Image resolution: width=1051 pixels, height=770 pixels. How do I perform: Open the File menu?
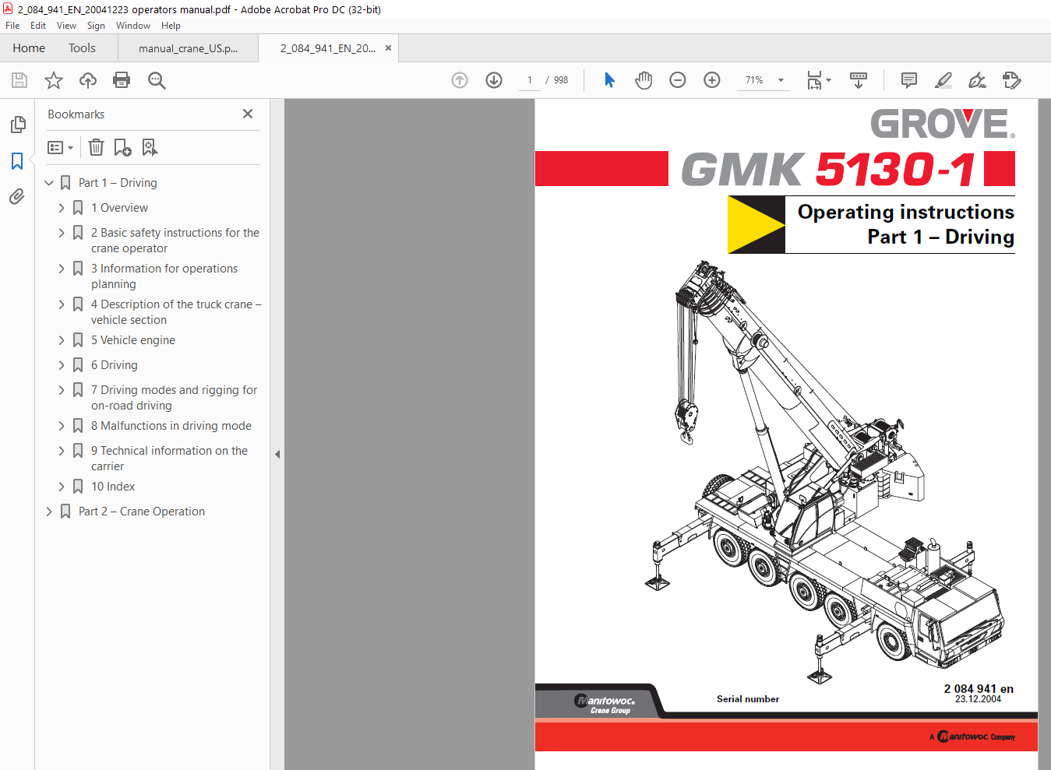pos(12,26)
